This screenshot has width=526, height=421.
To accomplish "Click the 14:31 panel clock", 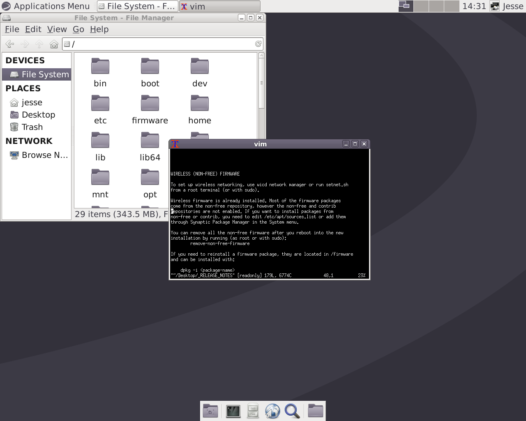I will click(474, 6).
